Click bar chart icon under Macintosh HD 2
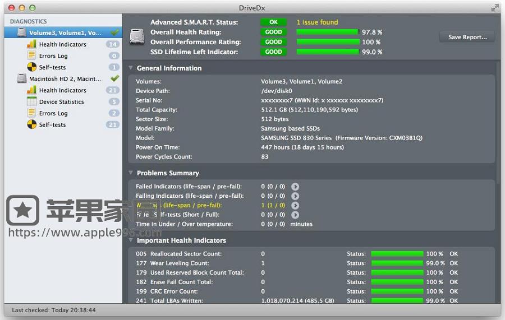505x320 pixels. click(x=31, y=90)
